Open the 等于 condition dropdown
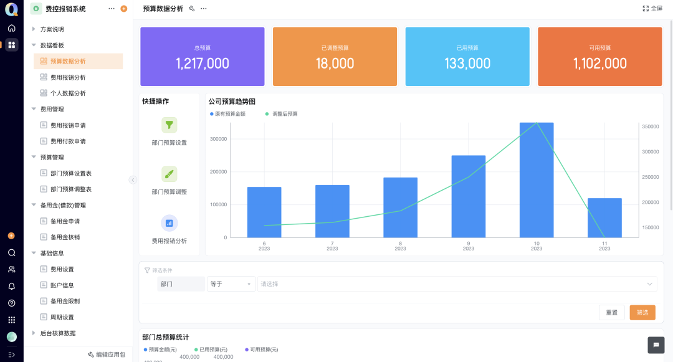673x362 pixels. (231, 284)
